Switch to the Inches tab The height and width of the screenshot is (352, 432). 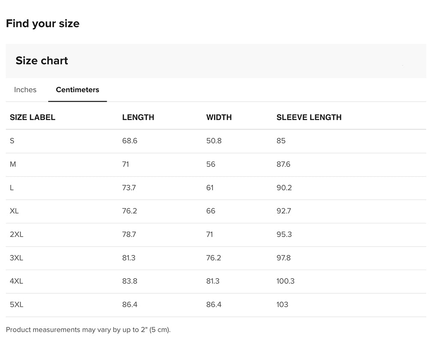point(25,90)
